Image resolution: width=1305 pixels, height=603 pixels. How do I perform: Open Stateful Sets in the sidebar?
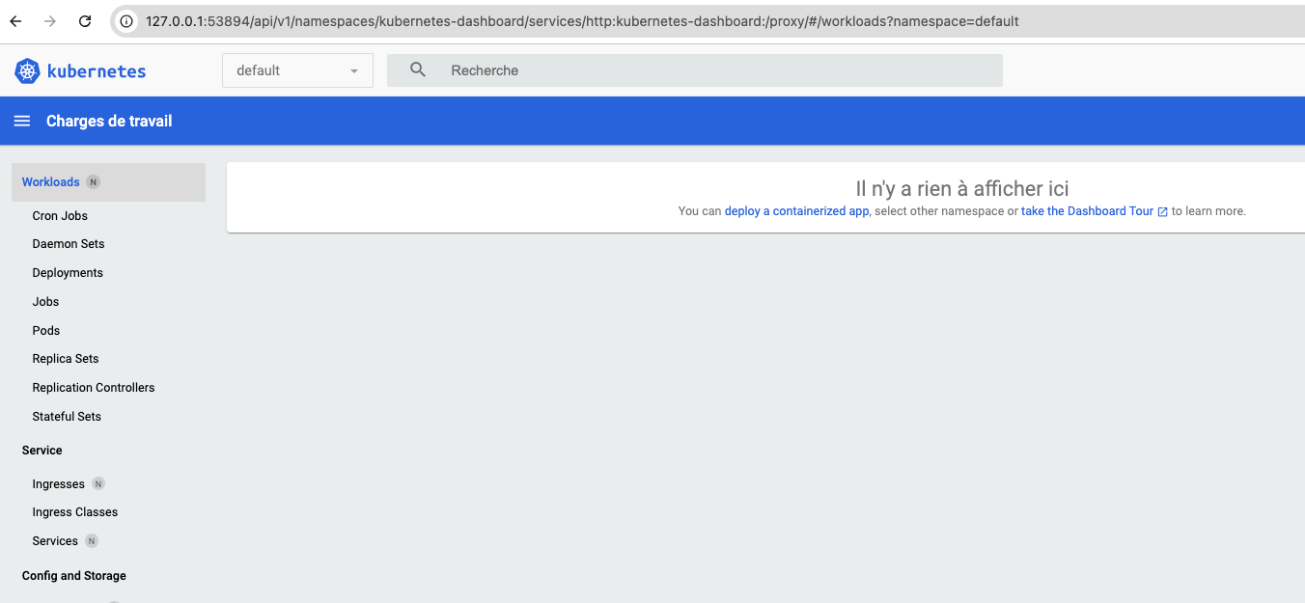point(67,417)
